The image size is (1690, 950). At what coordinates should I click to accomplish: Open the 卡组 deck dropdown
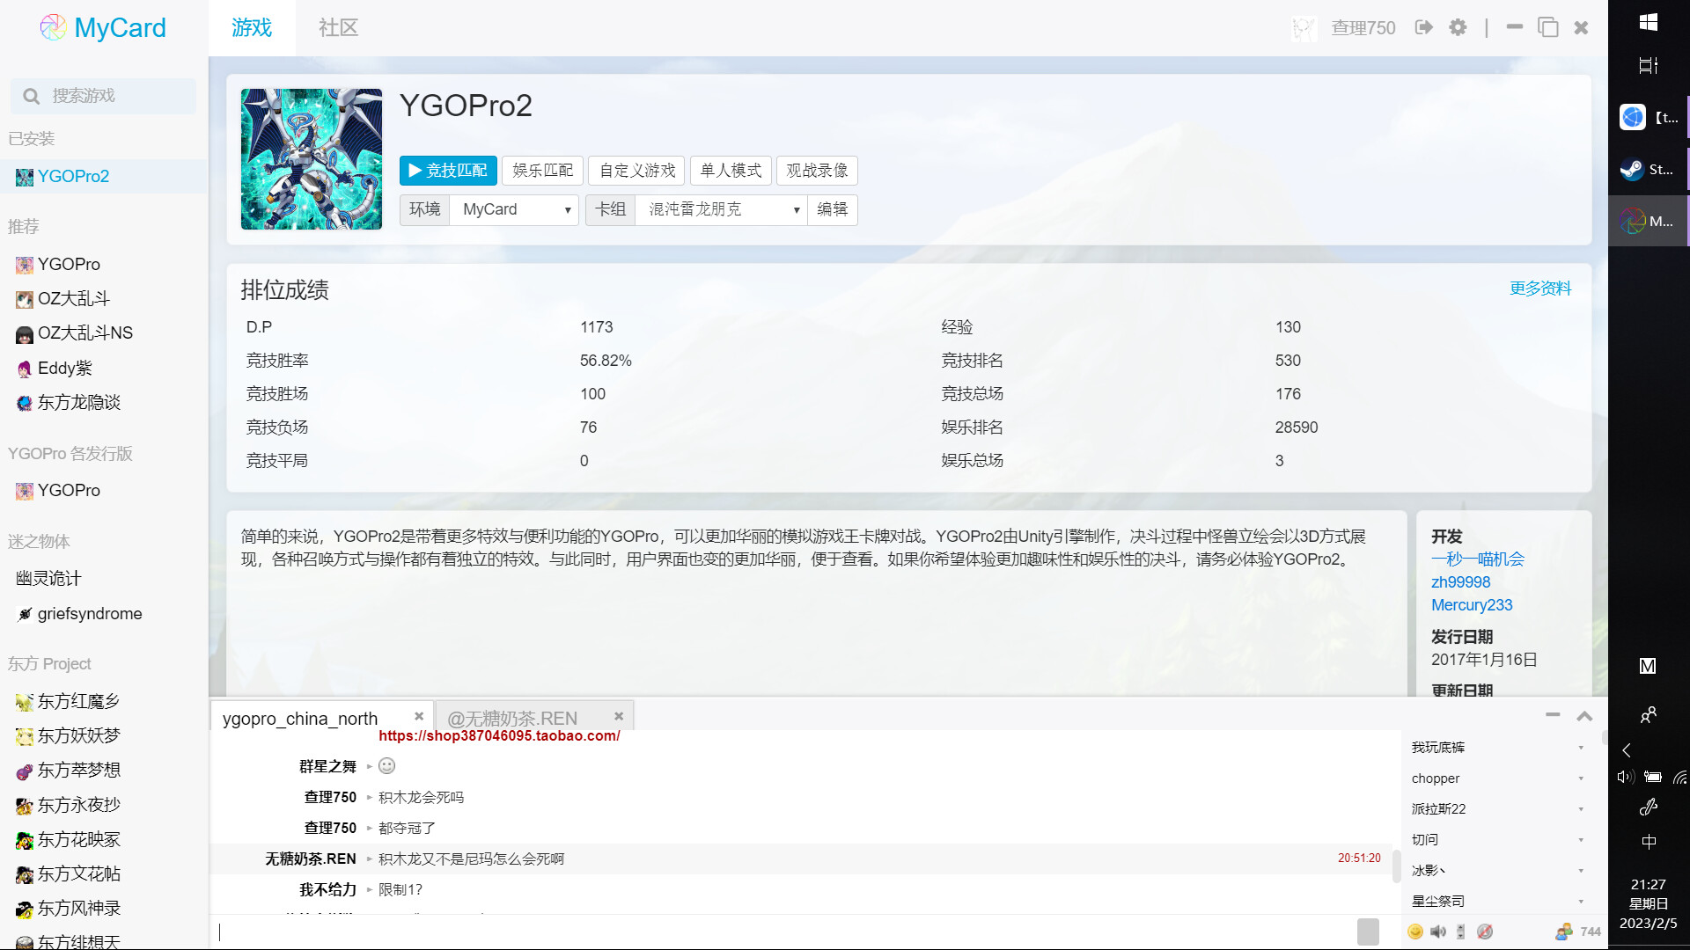(x=721, y=209)
